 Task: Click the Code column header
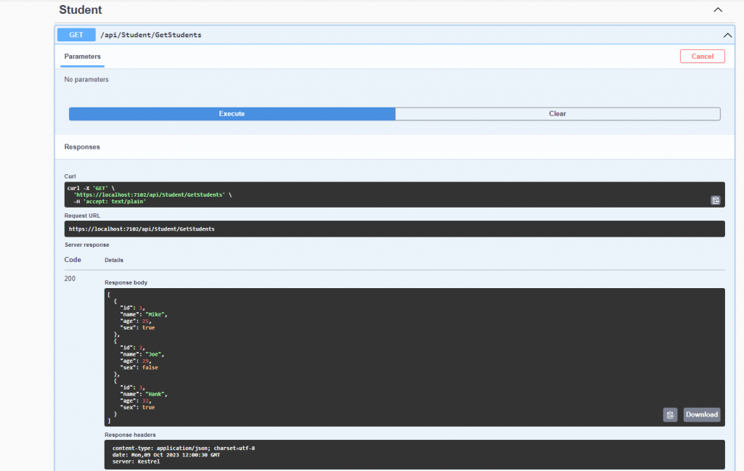coord(73,260)
